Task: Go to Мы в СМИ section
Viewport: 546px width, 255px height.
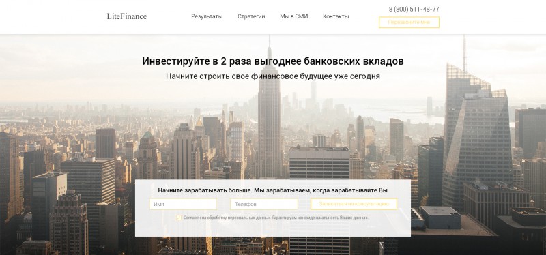Action: 294,16
